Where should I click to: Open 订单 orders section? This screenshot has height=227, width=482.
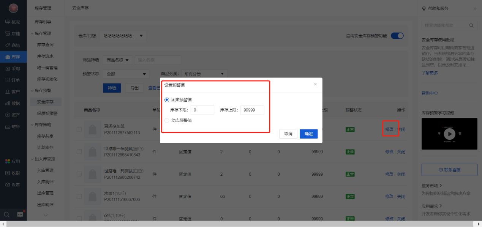(13, 80)
